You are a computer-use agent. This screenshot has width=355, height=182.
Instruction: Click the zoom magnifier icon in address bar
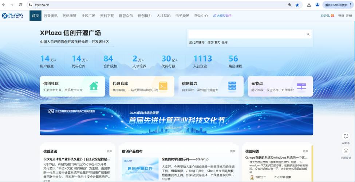[289, 5]
